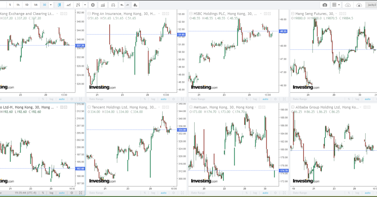Collapse the Meituan chart legend
The image size is (377, 197).
(191, 107)
